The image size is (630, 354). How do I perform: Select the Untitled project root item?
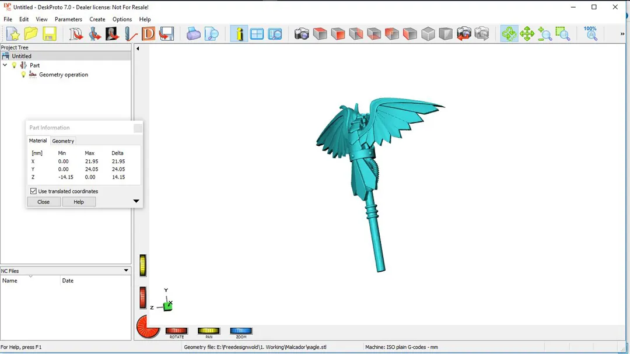click(x=65, y=56)
